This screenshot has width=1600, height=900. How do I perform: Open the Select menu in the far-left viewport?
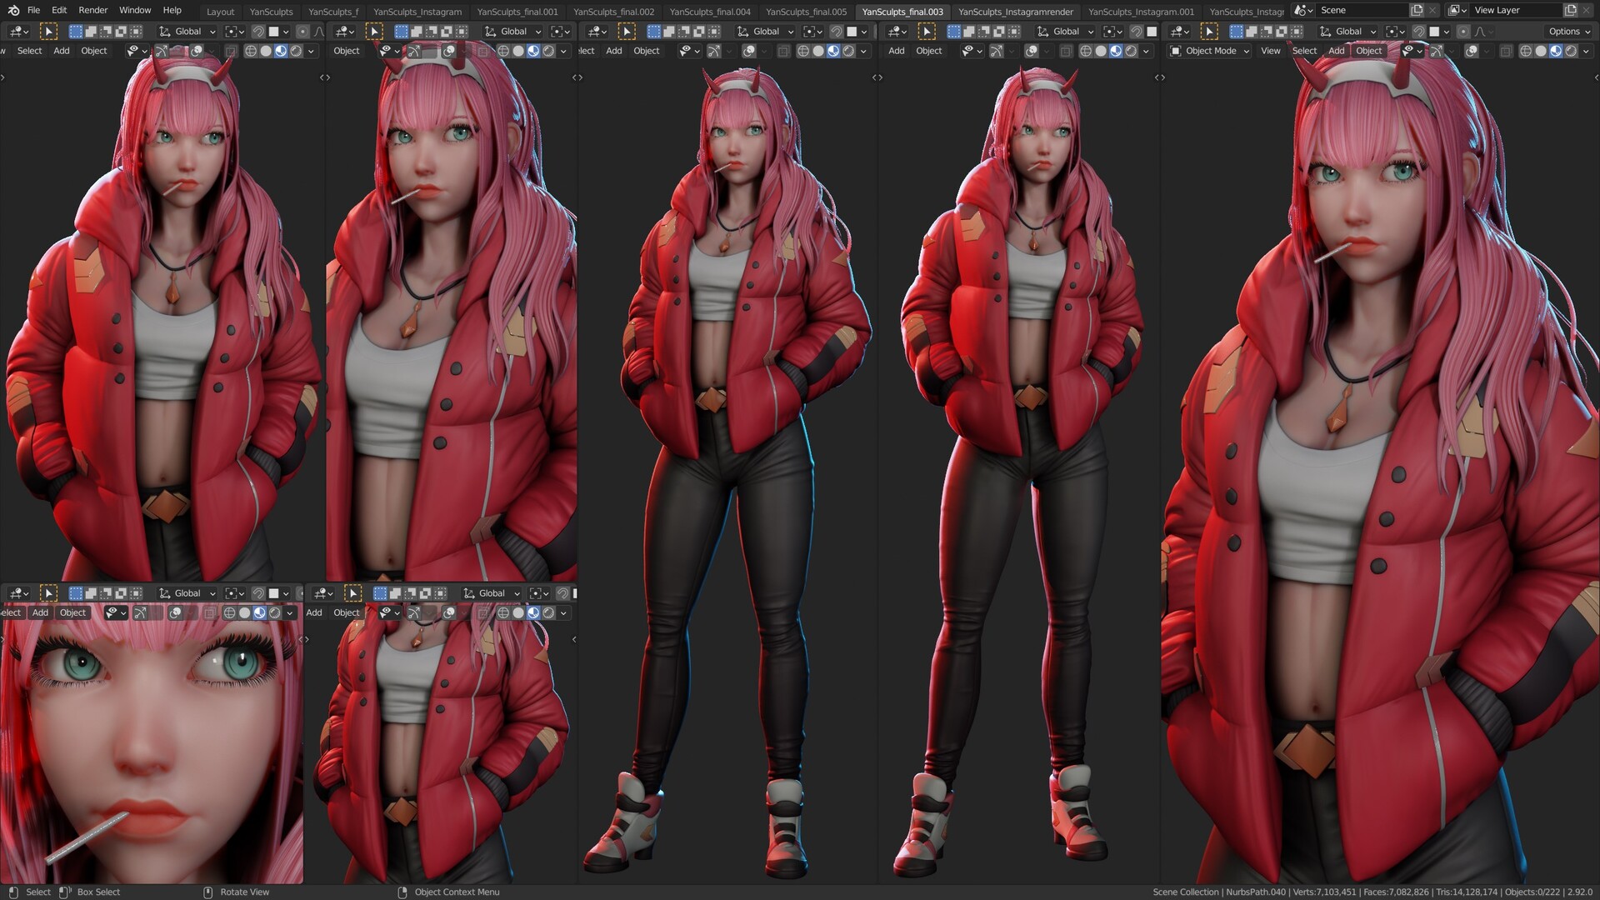(x=30, y=51)
